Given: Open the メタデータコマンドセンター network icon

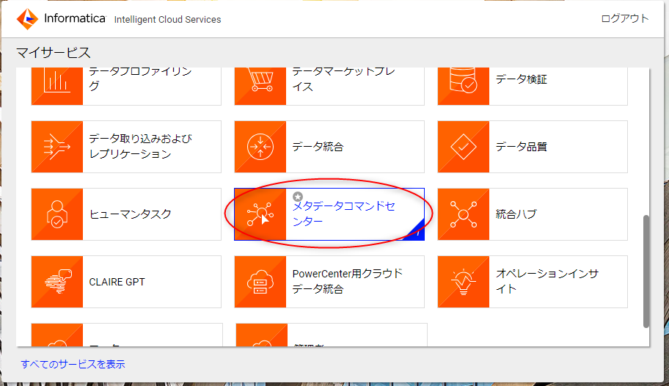Looking at the screenshot, I should pyautogui.click(x=260, y=214).
